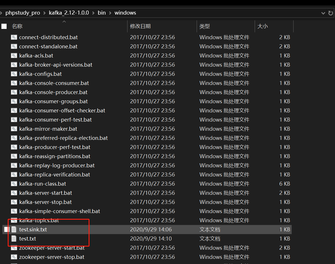335x264 pixels.
Task: Click the kafka-server-start.bat file icon
Action: click(x=14, y=193)
